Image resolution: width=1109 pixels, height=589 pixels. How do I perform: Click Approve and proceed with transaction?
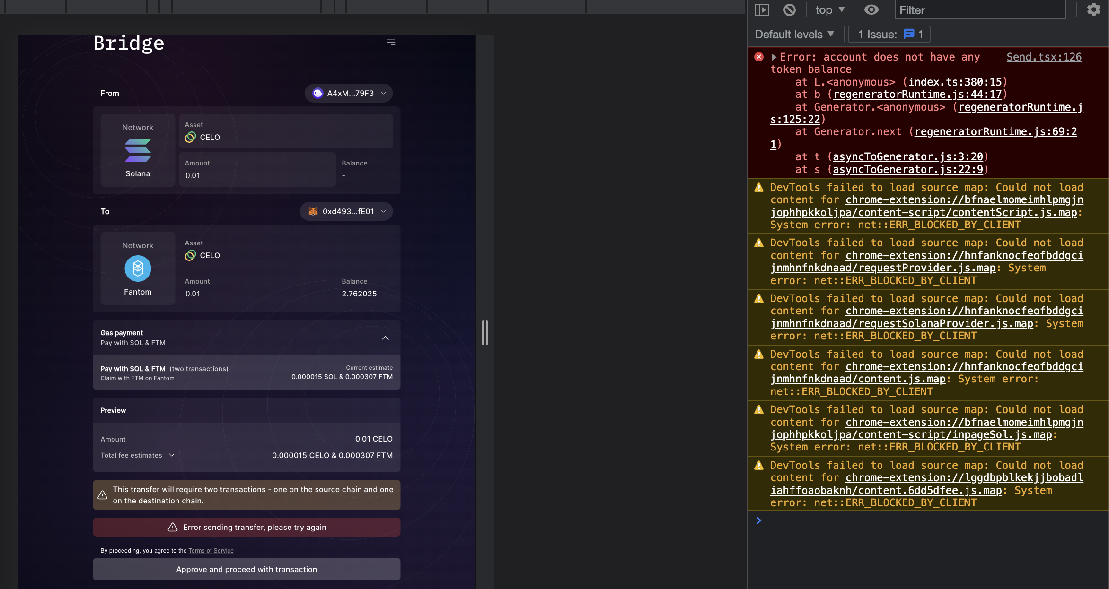click(246, 569)
